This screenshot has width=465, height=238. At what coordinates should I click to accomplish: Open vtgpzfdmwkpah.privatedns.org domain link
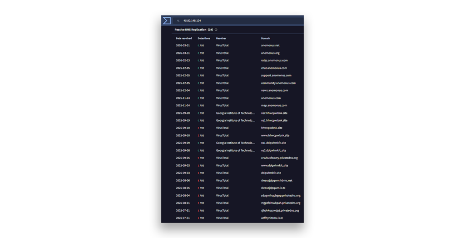coord(281,203)
